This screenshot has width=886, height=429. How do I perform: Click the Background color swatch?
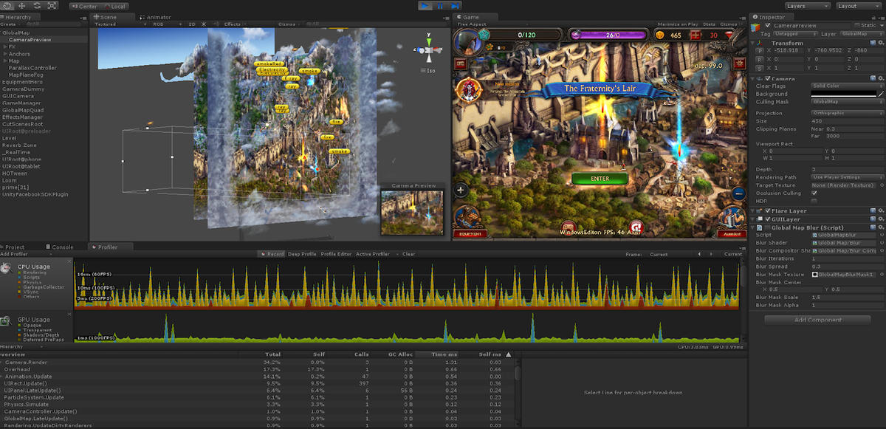[x=842, y=94]
